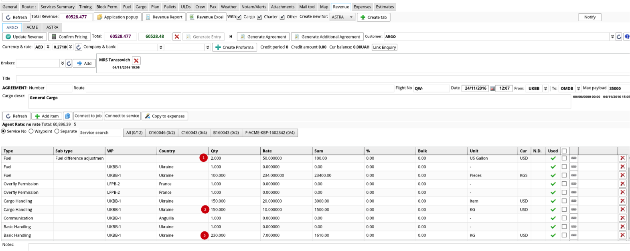Toggle the Cargo checkbox

point(239,17)
